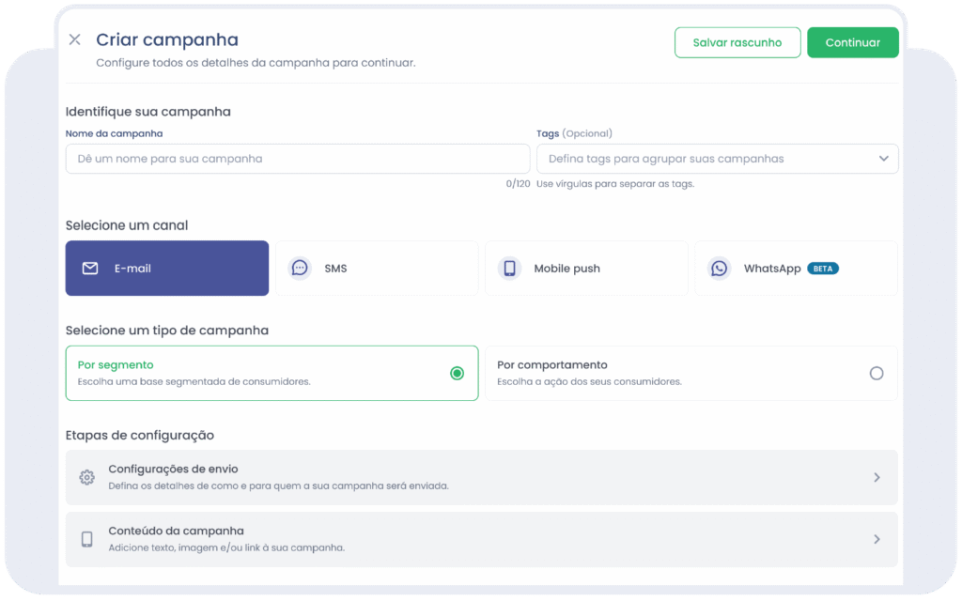The width and height of the screenshot is (962, 601).
Task: Select the Mobile push channel label
Action: [566, 269]
